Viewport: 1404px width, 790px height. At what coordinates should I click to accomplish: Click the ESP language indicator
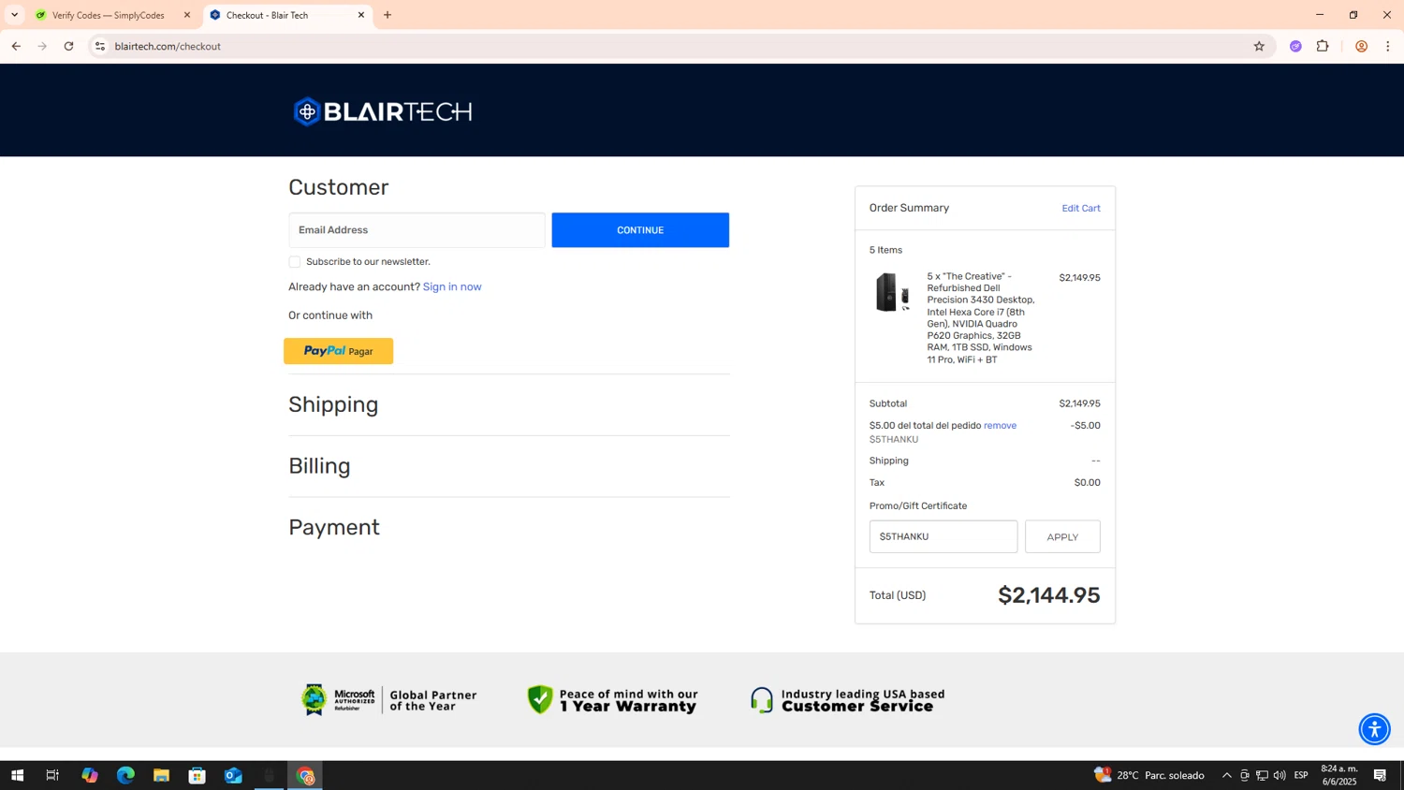coord(1301,775)
